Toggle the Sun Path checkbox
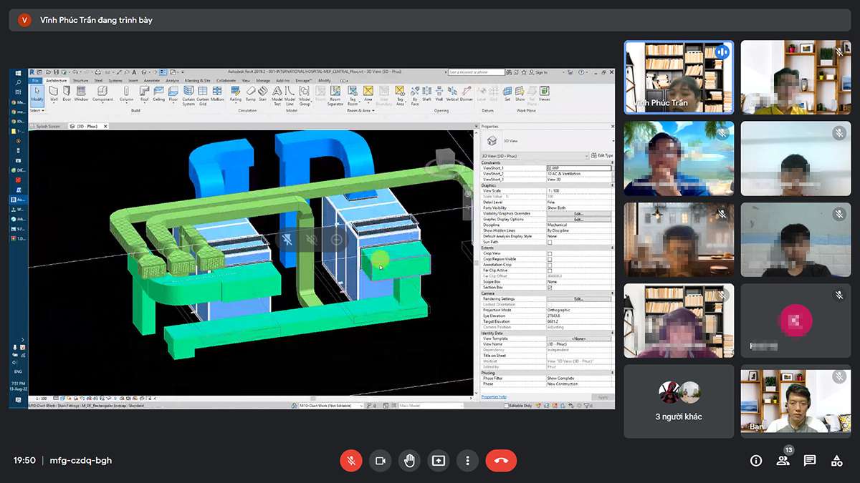 550,242
